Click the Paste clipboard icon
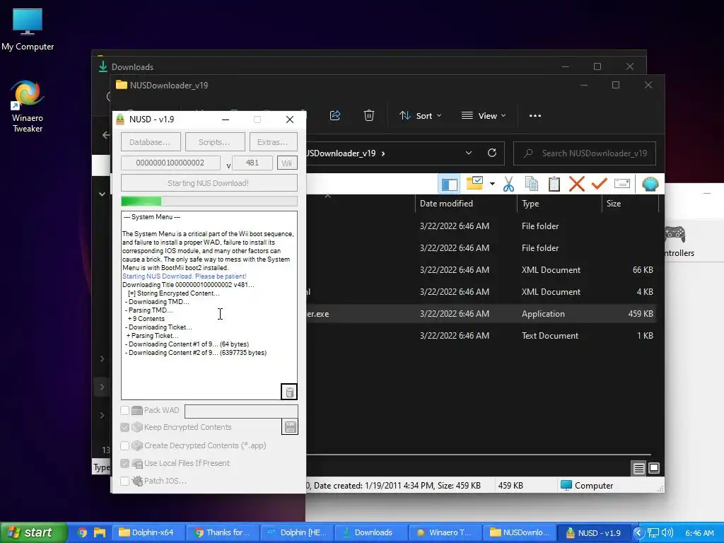The height and width of the screenshot is (543, 724). point(554,185)
